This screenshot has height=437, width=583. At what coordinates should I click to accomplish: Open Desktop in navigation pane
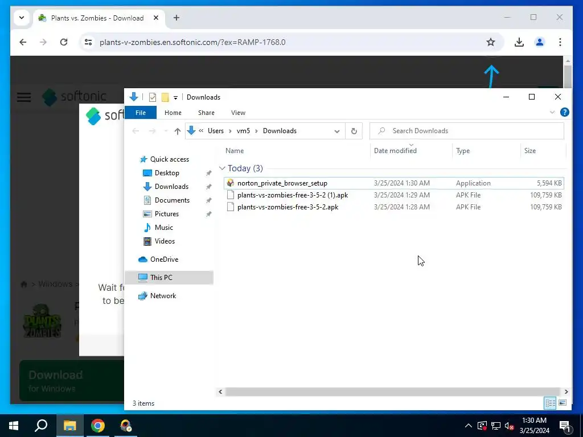coord(167,173)
